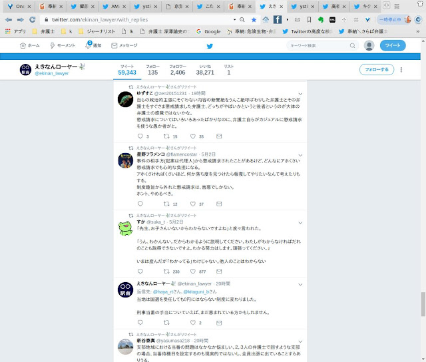
Task: Reload the page with the refresh icon
Action: (33, 19)
